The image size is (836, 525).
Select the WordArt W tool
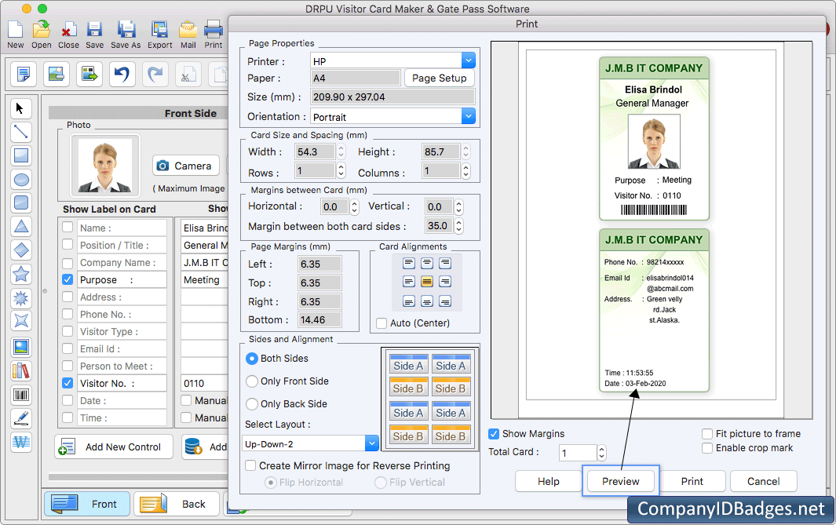20,443
